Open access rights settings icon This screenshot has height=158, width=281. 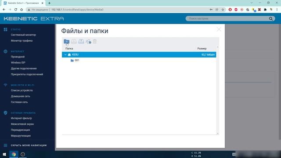tap(88, 42)
